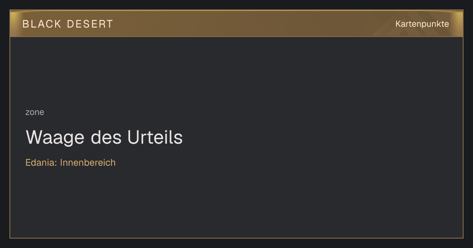Click the golden header banner
This screenshot has height=248, width=473.
[x=236, y=24]
